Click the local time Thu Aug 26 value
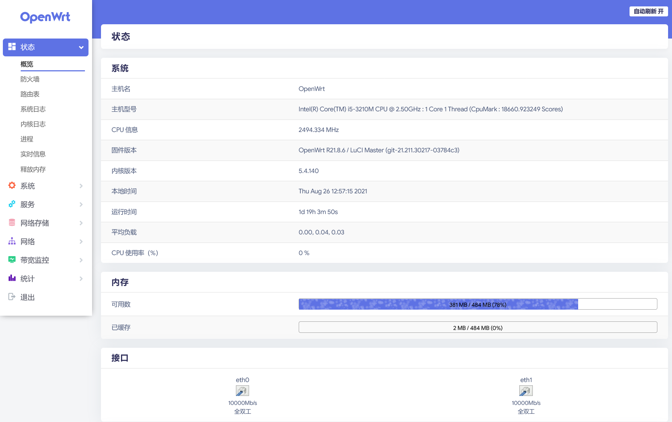The image size is (672, 422). (x=333, y=191)
